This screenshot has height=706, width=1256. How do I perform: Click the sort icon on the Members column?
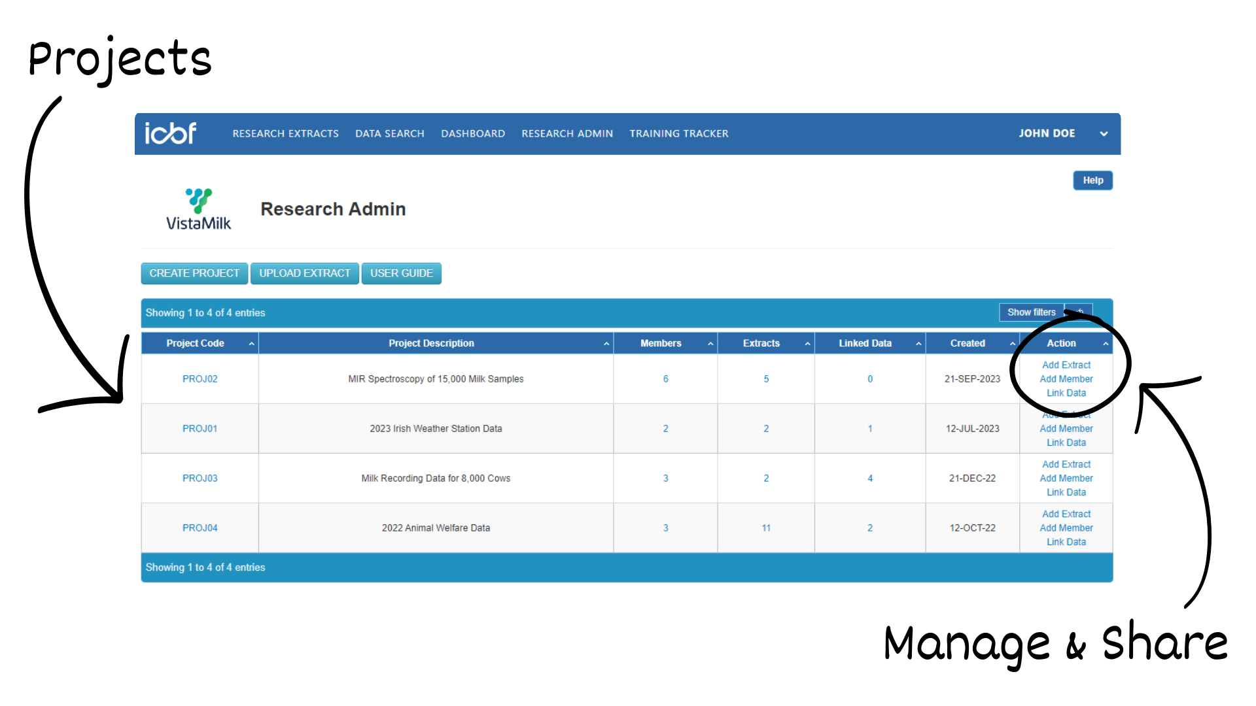point(710,343)
